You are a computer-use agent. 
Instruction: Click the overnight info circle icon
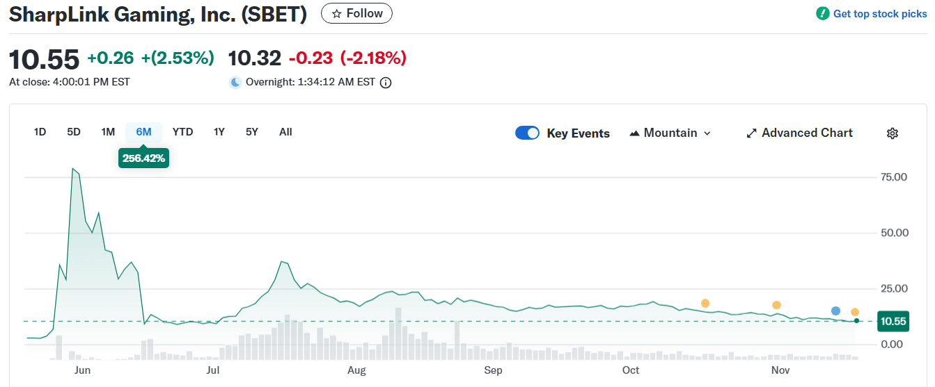pyautogui.click(x=386, y=82)
